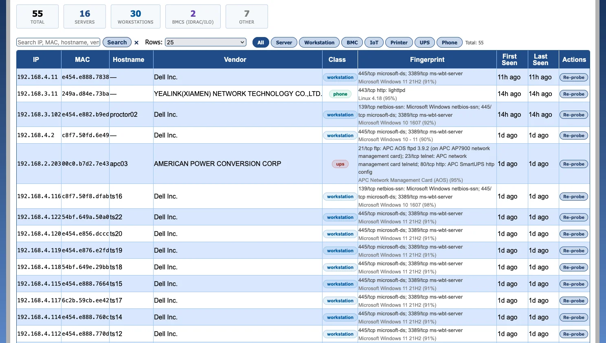Open the 16 Servers summary card
This screenshot has width=606, height=343.
[85, 17]
